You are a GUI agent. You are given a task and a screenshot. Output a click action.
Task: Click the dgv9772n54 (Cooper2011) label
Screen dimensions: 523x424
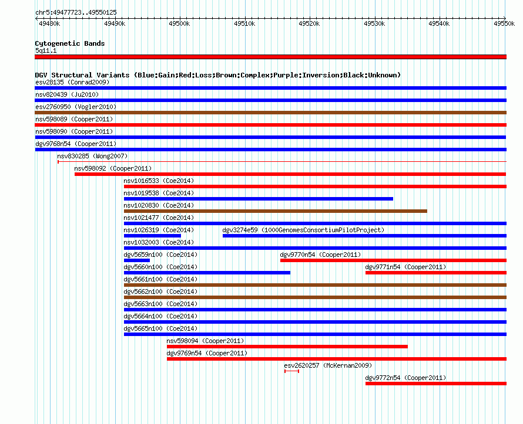pyautogui.click(x=405, y=378)
